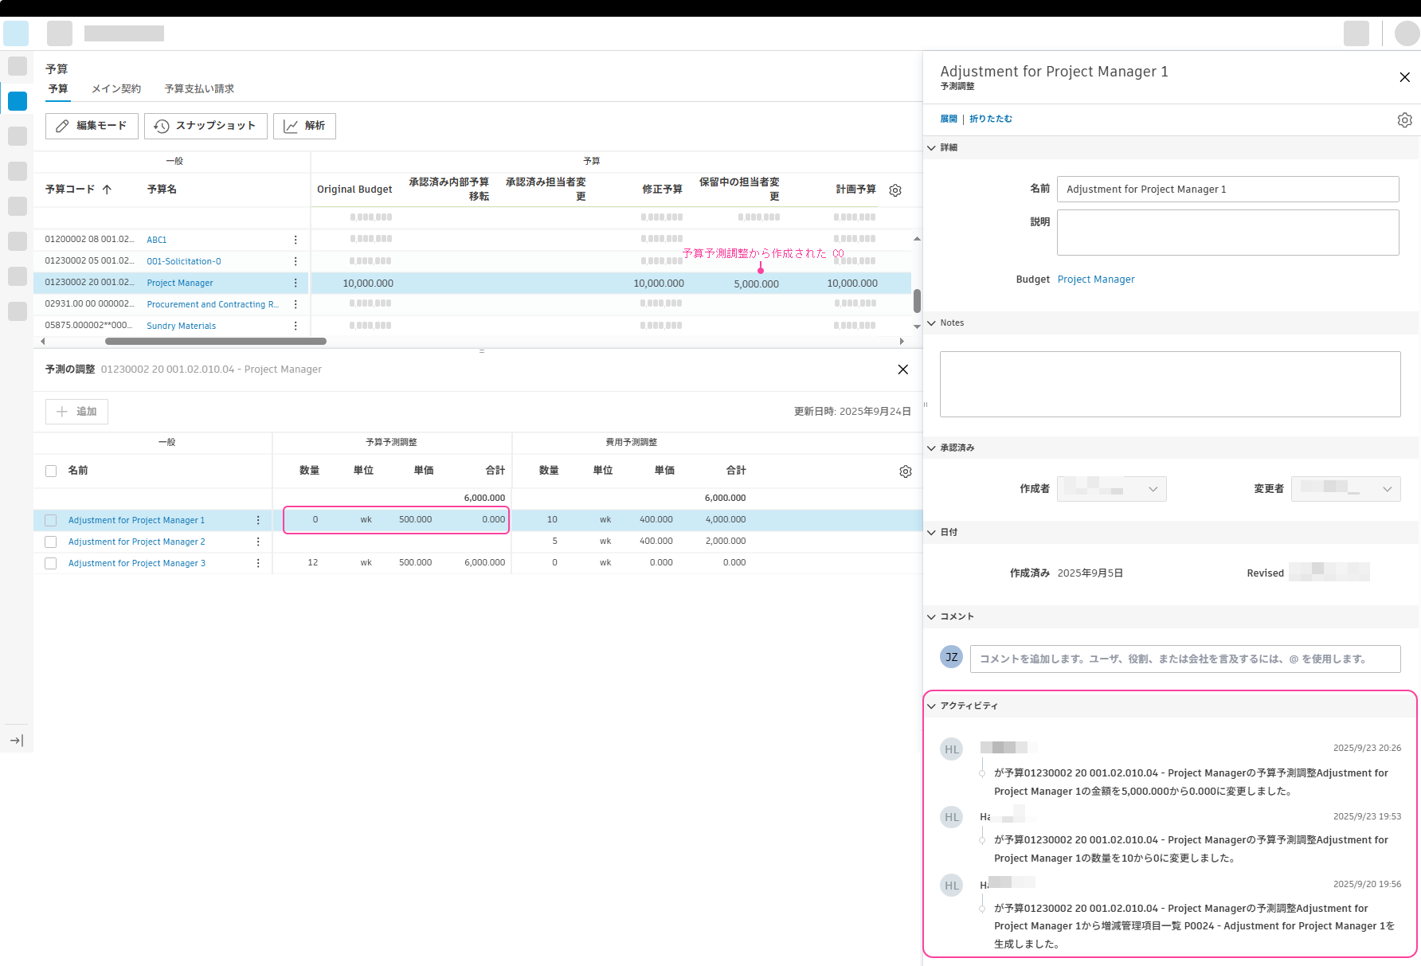Open the details panel settings gear
The image size is (1421, 966).
(x=1405, y=119)
